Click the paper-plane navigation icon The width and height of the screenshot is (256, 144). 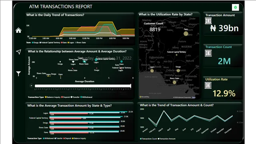tap(19, 52)
